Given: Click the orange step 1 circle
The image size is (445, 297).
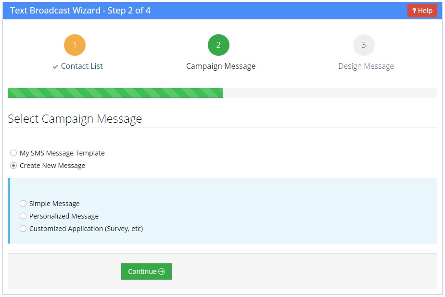Looking at the screenshot, I should (x=75, y=44).
